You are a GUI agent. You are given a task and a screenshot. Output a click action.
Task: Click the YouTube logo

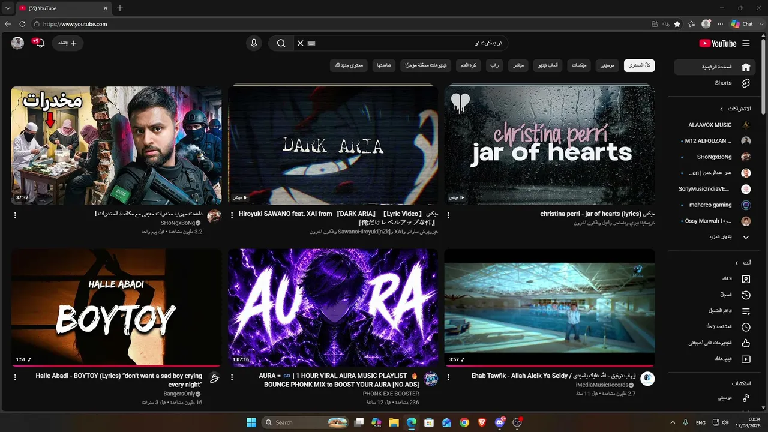(x=718, y=43)
